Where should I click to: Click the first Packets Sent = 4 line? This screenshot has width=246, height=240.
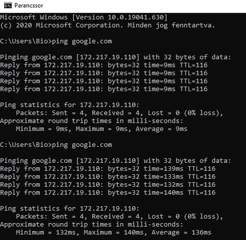(x=119, y=113)
